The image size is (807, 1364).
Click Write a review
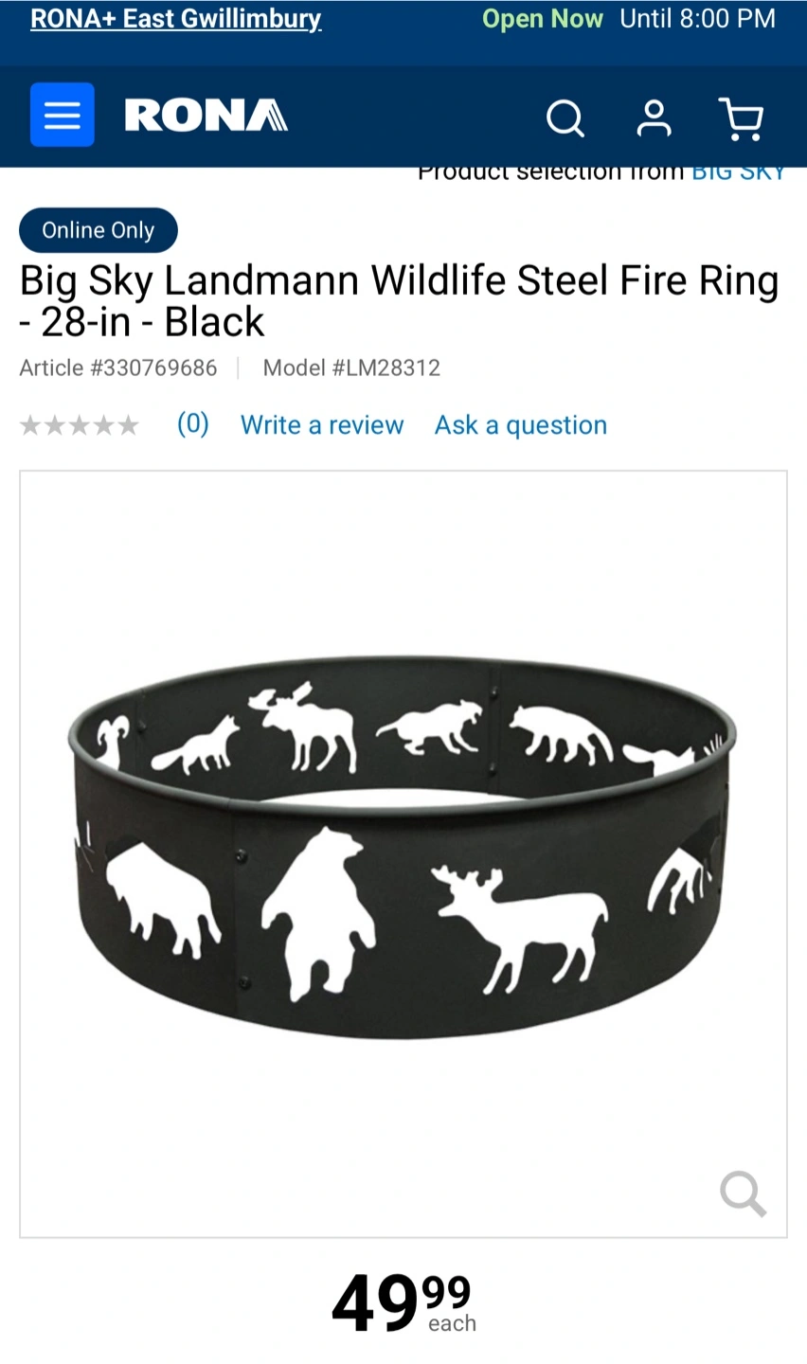[322, 424]
